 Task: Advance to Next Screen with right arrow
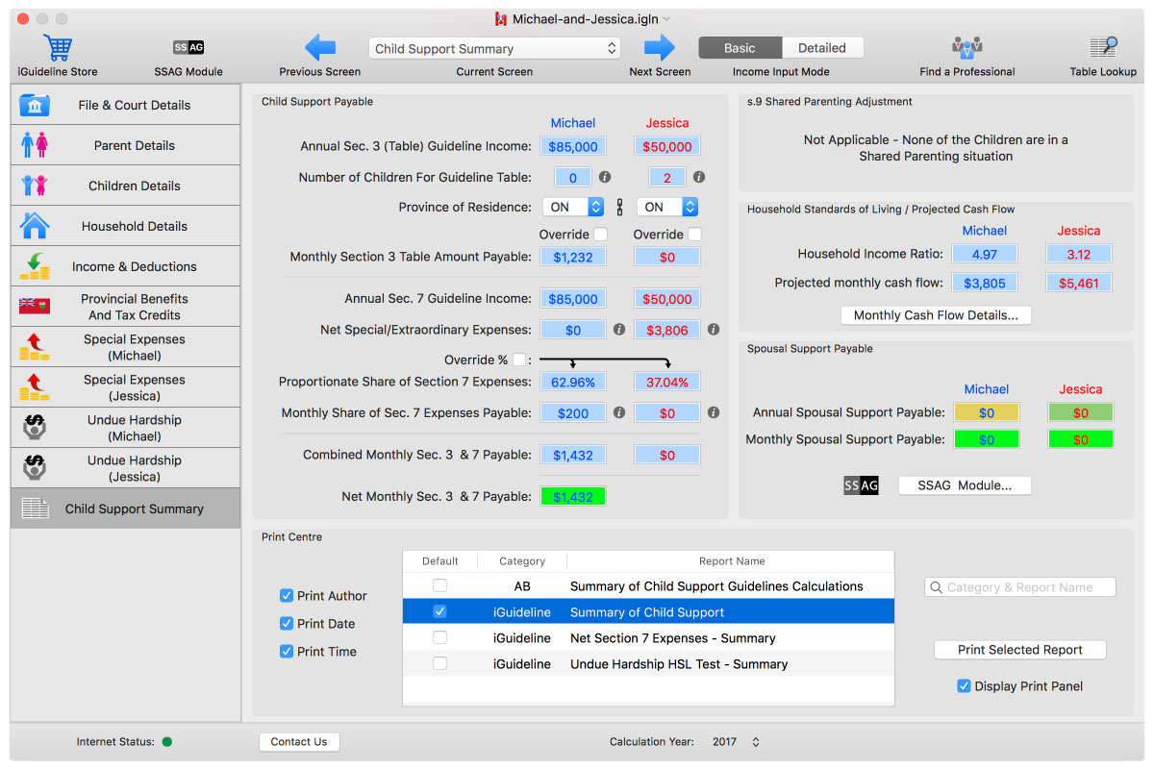[x=660, y=47]
